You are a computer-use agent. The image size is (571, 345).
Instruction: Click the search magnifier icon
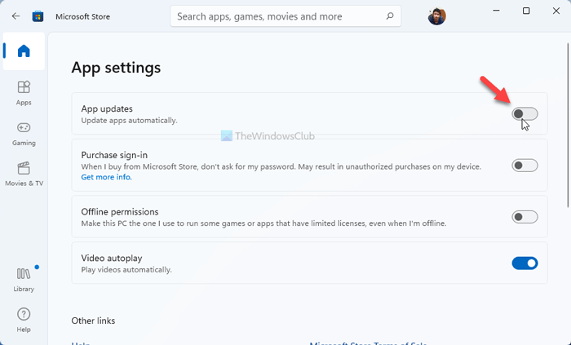click(x=390, y=16)
